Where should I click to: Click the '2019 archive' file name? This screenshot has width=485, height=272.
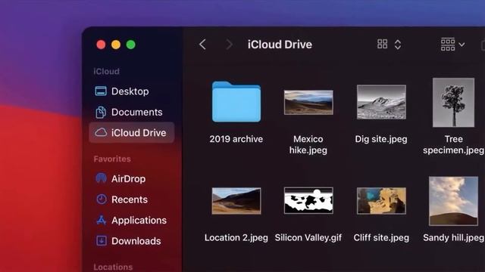(236, 139)
